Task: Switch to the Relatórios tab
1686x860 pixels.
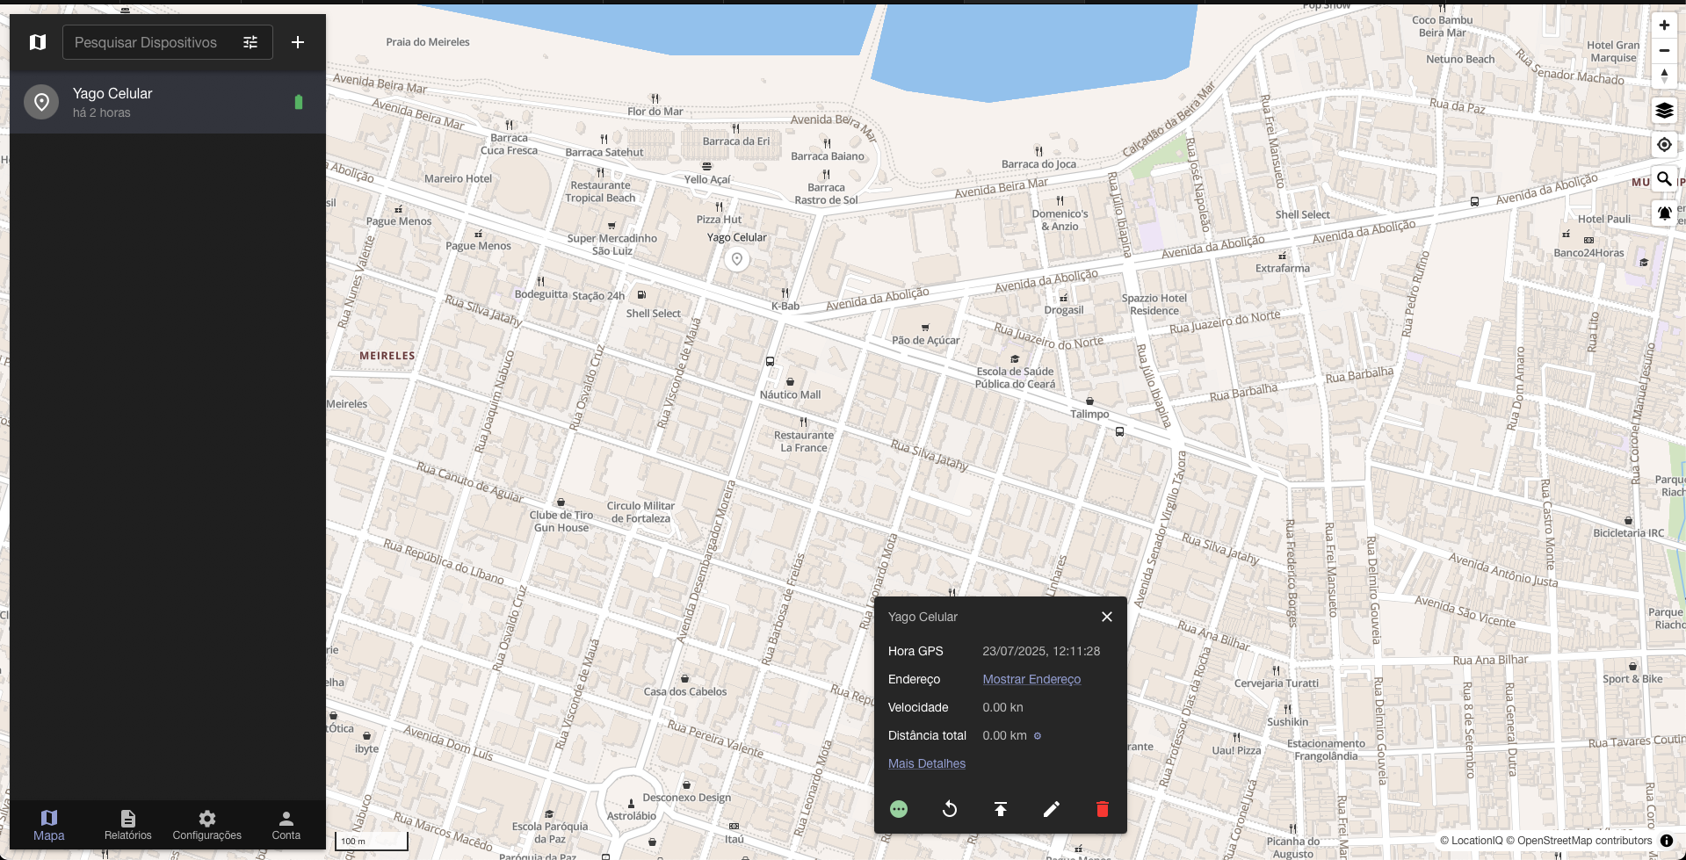Action: click(128, 825)
